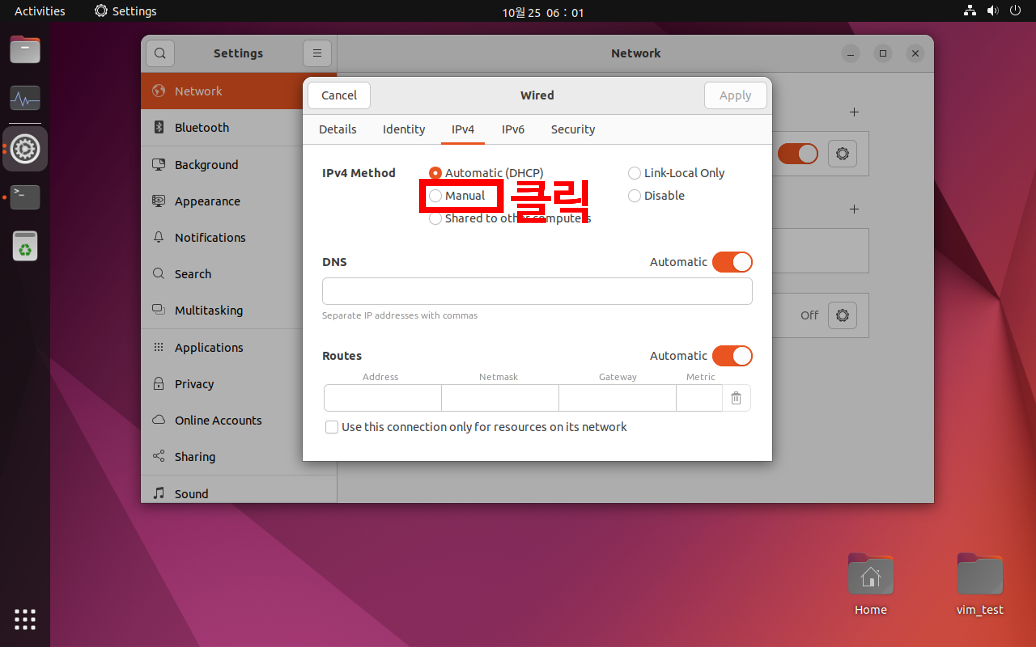The height and width of the screenshot is (647, 1036).
Task: Click the DNS address input field
Action: point(537,291)
